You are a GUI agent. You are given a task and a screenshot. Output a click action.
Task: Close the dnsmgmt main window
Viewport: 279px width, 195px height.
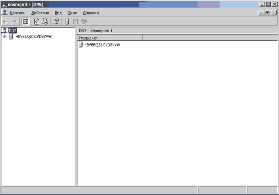tap(274, 4)
